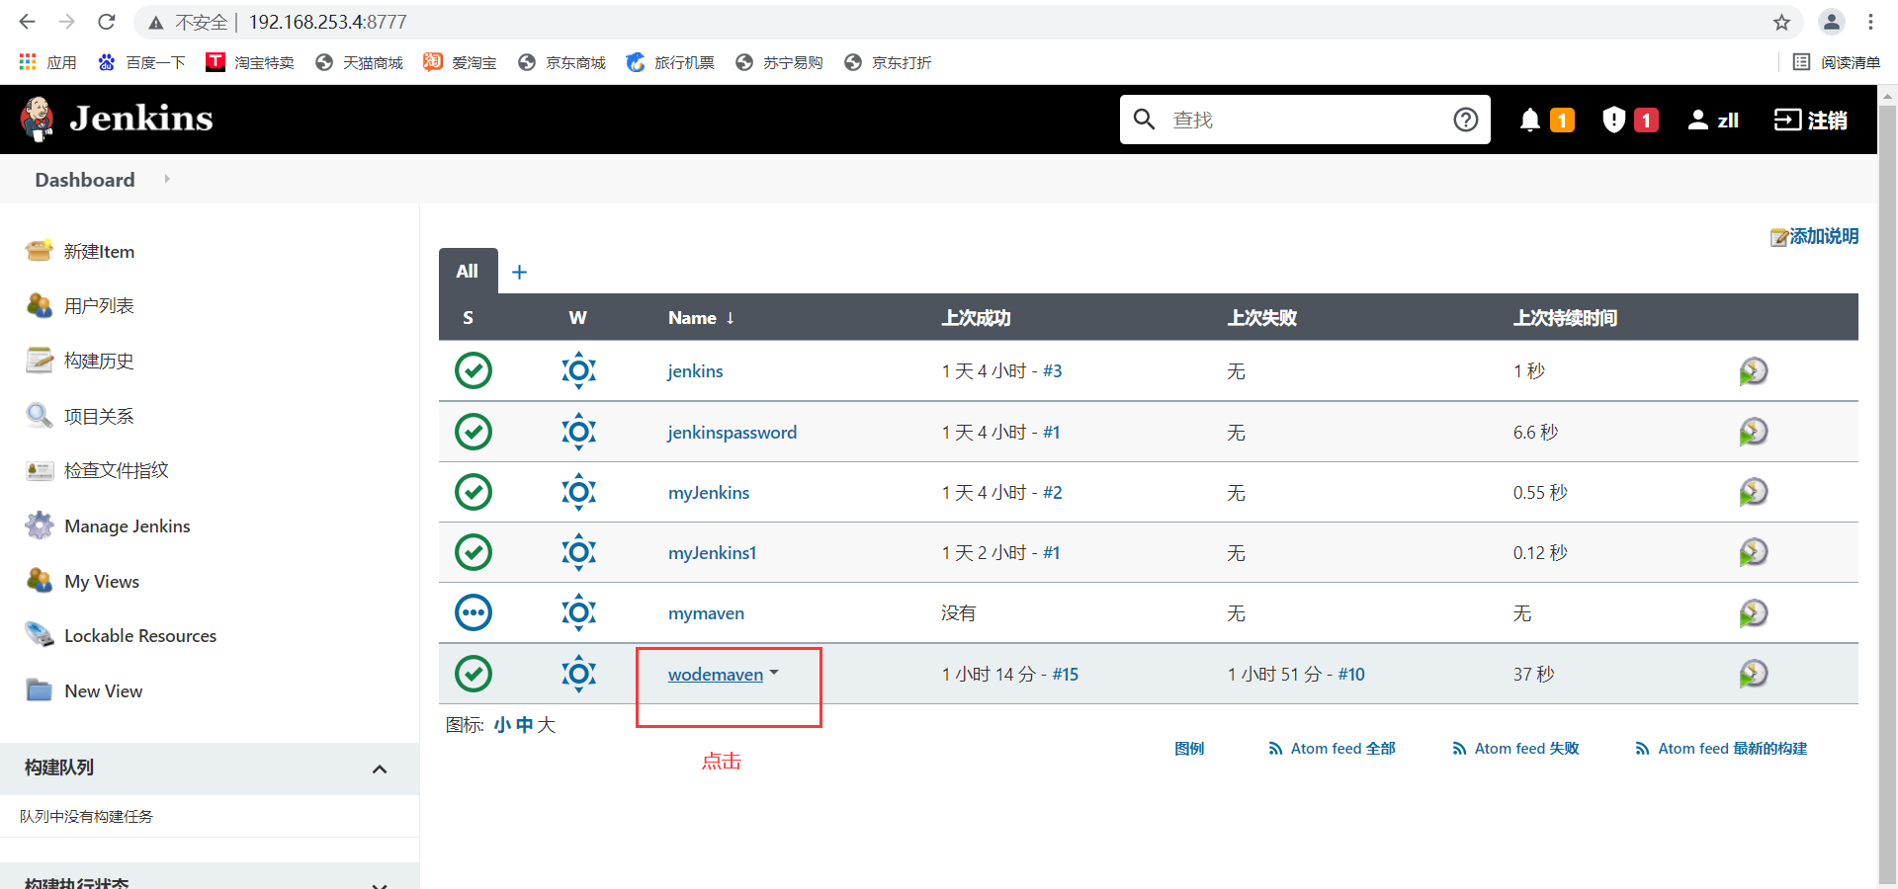Schedule a build for mymaven job
Viewport: 1898px width, 889px height.
click(x=1753, y=613)
